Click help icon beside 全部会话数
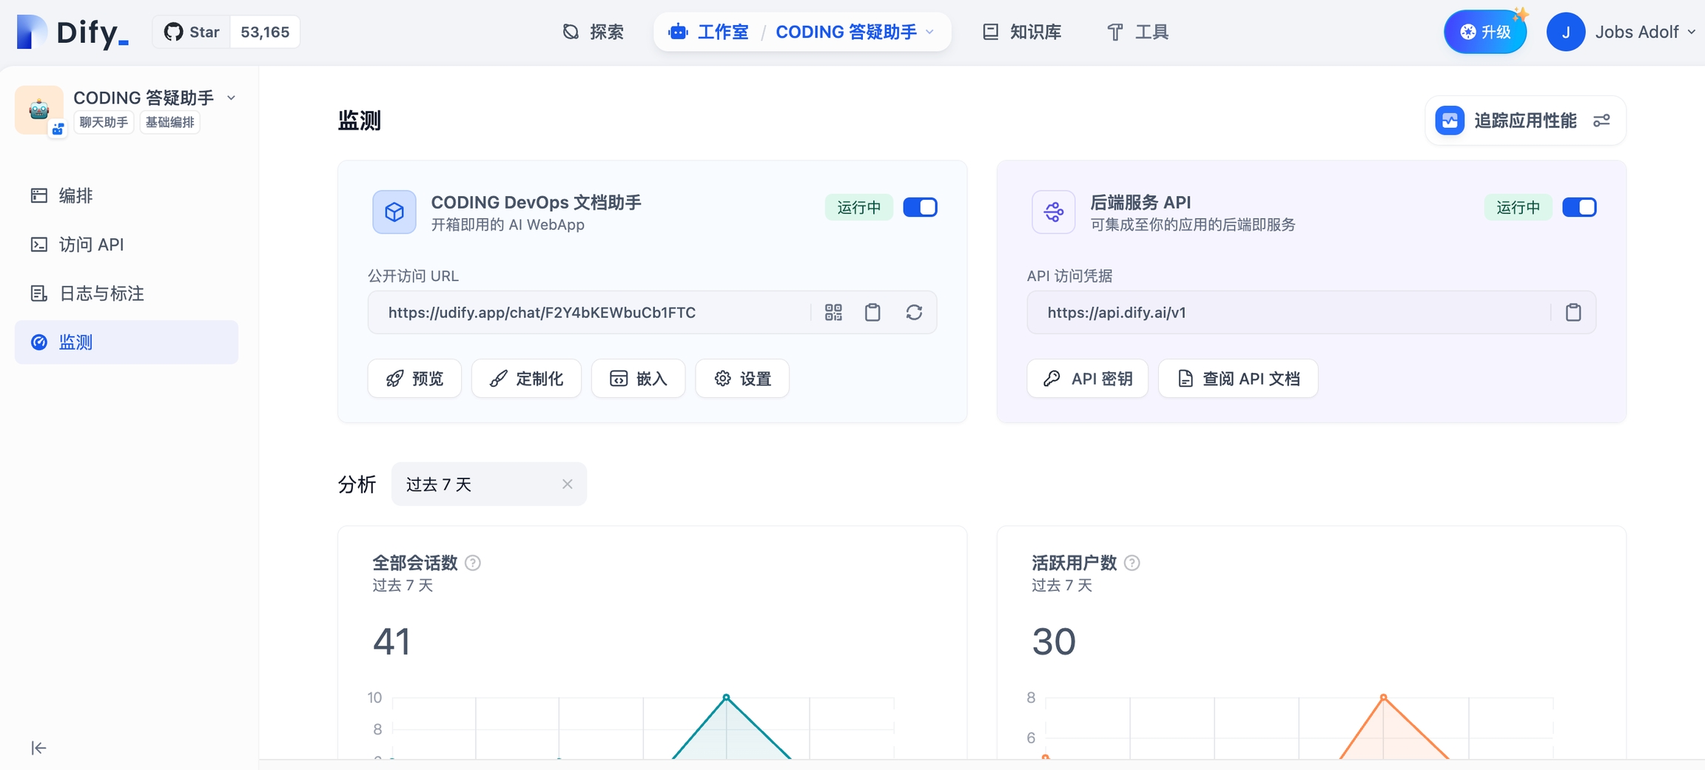This screenshot has width=1705, height=770. point(473,563)
